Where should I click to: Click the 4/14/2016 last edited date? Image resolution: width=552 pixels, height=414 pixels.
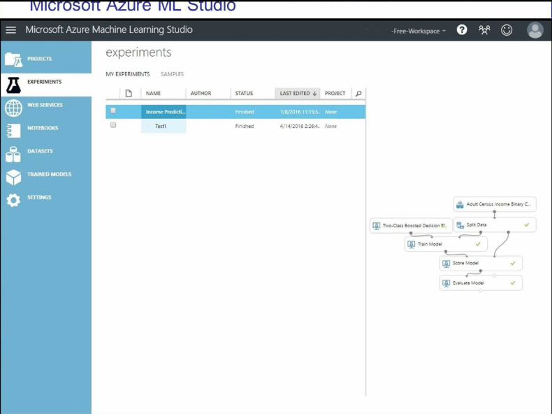click(x=300, y=126)
